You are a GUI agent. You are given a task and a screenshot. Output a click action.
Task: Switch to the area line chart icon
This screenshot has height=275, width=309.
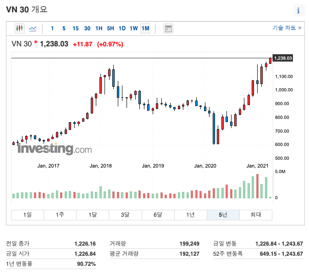pyautogui.click(x=33, y=28)
